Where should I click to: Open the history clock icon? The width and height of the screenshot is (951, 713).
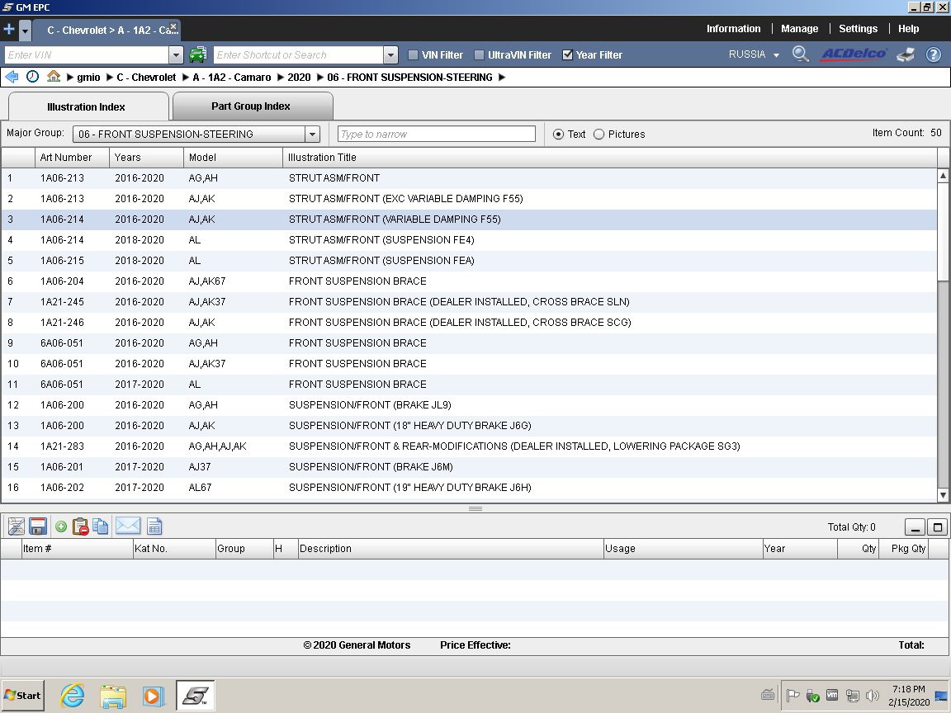[32, 77]
